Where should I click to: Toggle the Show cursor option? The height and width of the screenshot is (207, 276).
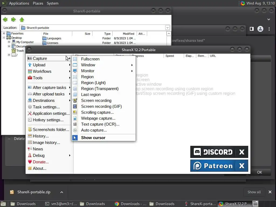click(x=104, y=138)
